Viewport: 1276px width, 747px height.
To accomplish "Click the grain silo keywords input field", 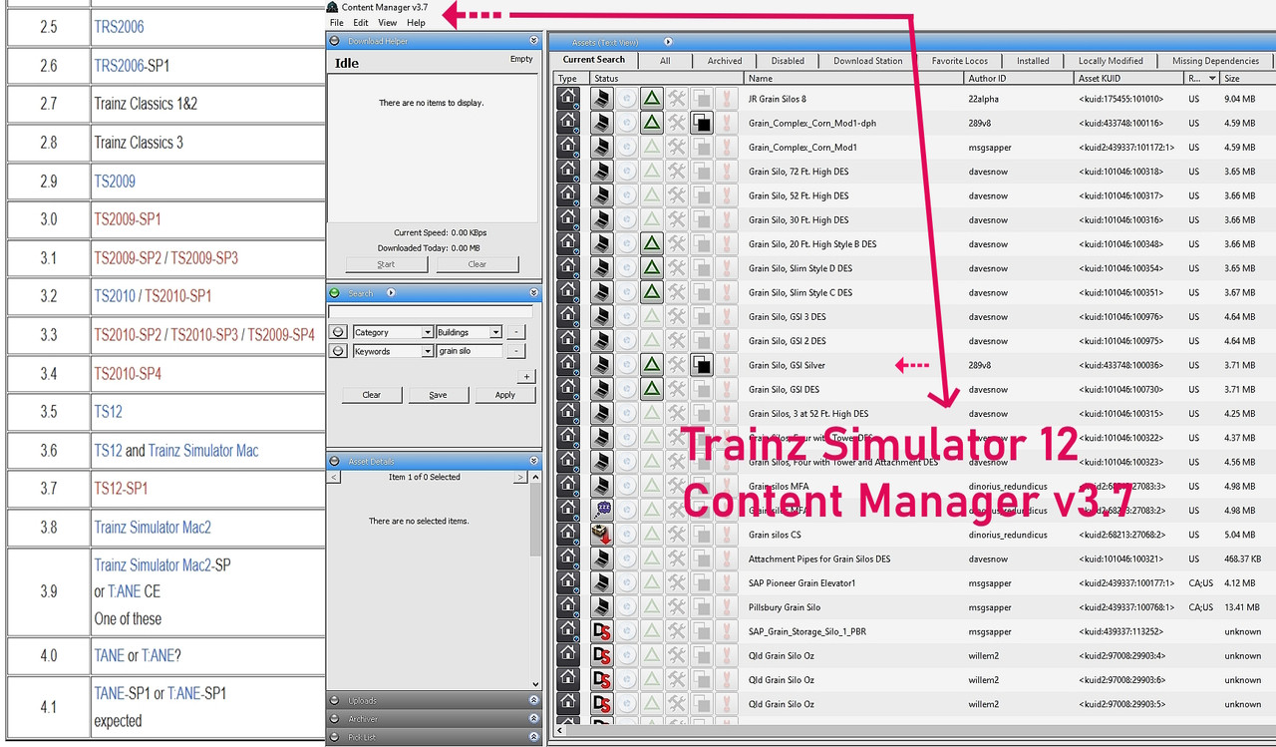I will click(471, 351).
